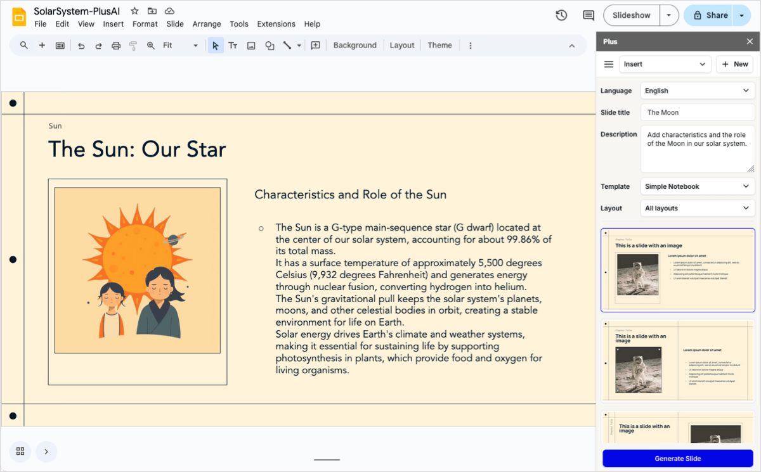The image size is (761, 472).
Task: Expand the Template dropdown showing Simple Notebook
Action: [697, 186]
